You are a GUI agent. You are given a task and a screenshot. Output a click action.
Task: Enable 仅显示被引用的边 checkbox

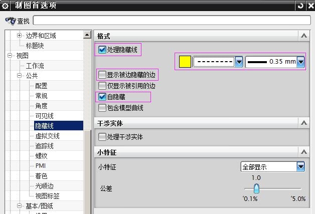click(x=102, y=86)
